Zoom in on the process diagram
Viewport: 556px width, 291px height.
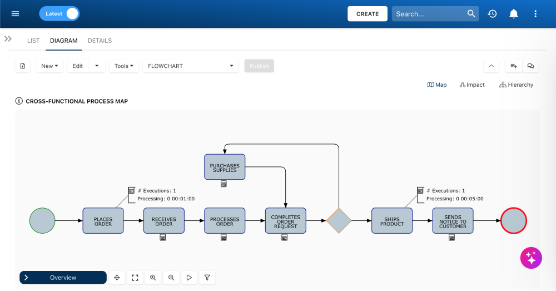click(x=153, y=277)
